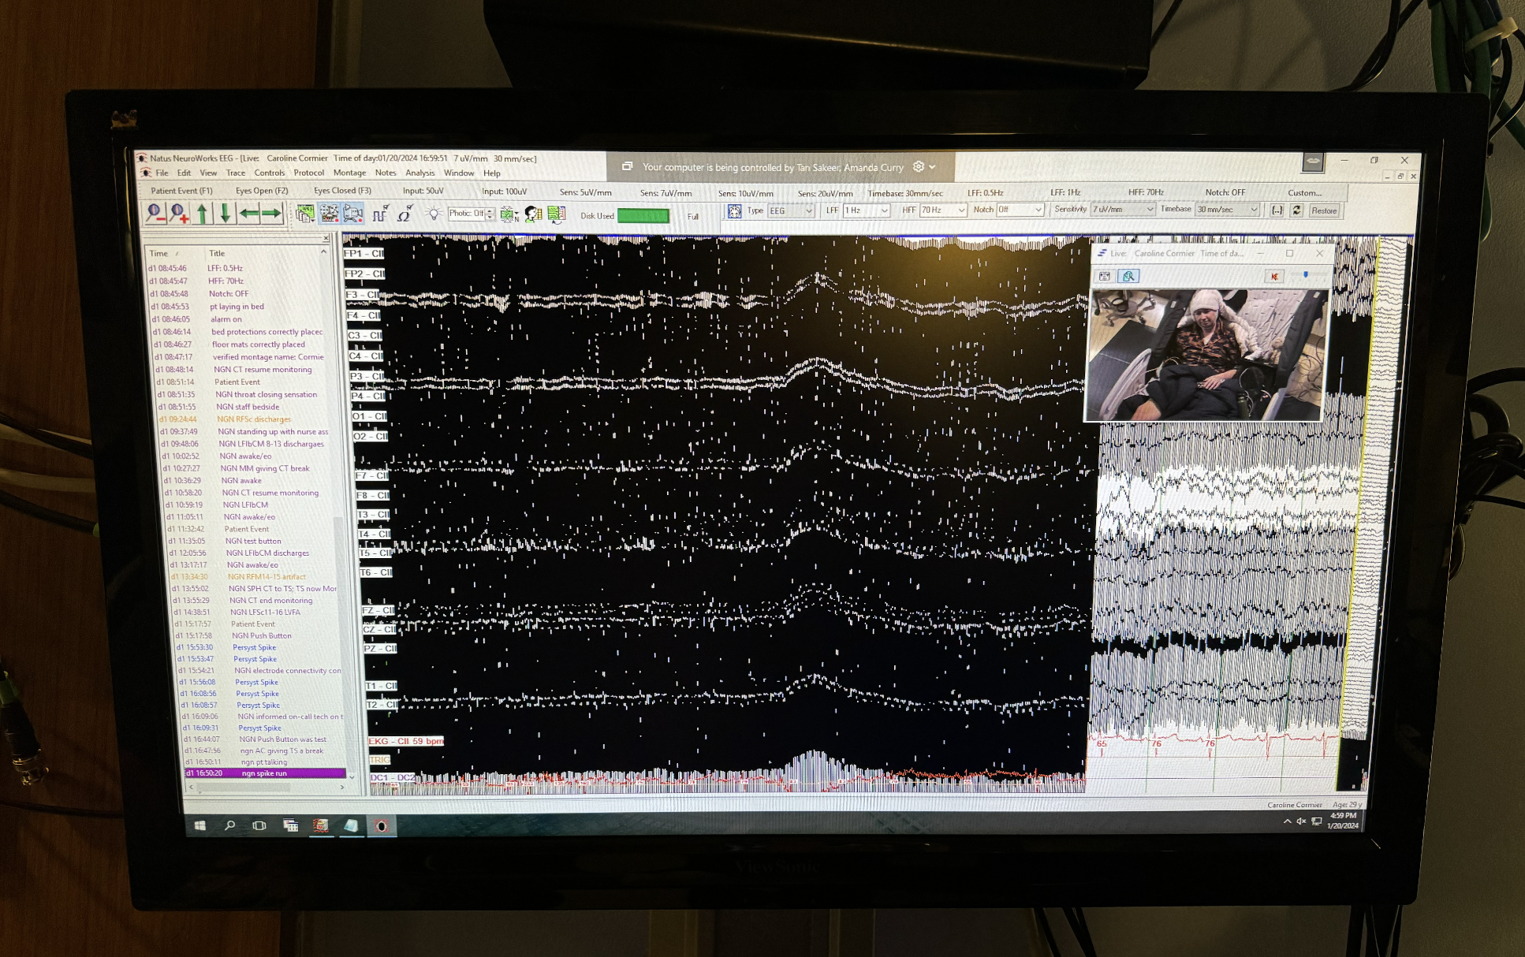Viewport: 1525px width, 957px height.
Task: Click the zoom in magnifier icon
Action: (x=179, y=213)
